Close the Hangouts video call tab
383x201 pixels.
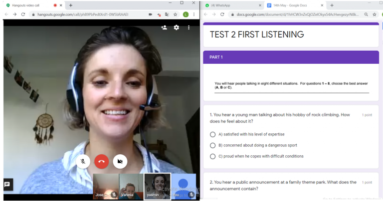(x=61, y=5)
